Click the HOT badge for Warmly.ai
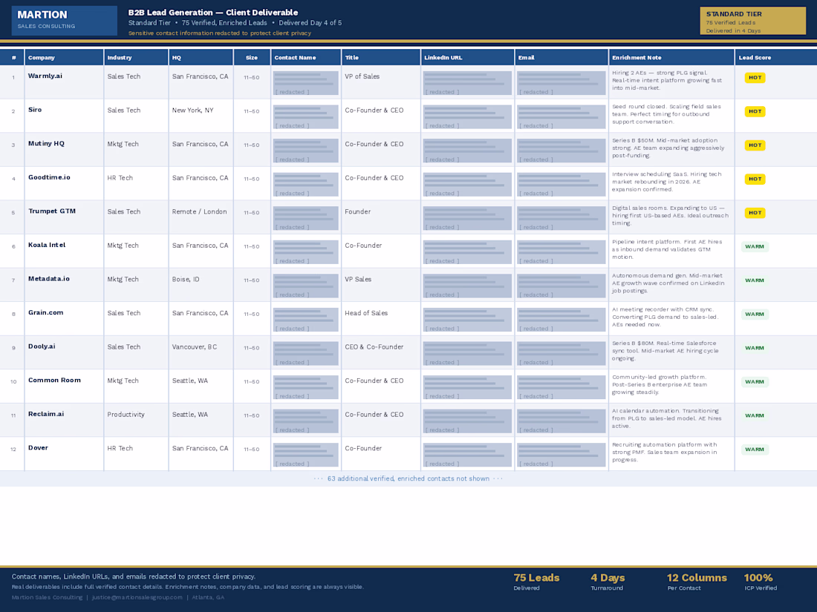The image size is (817, 612). (x=755, y=78)
